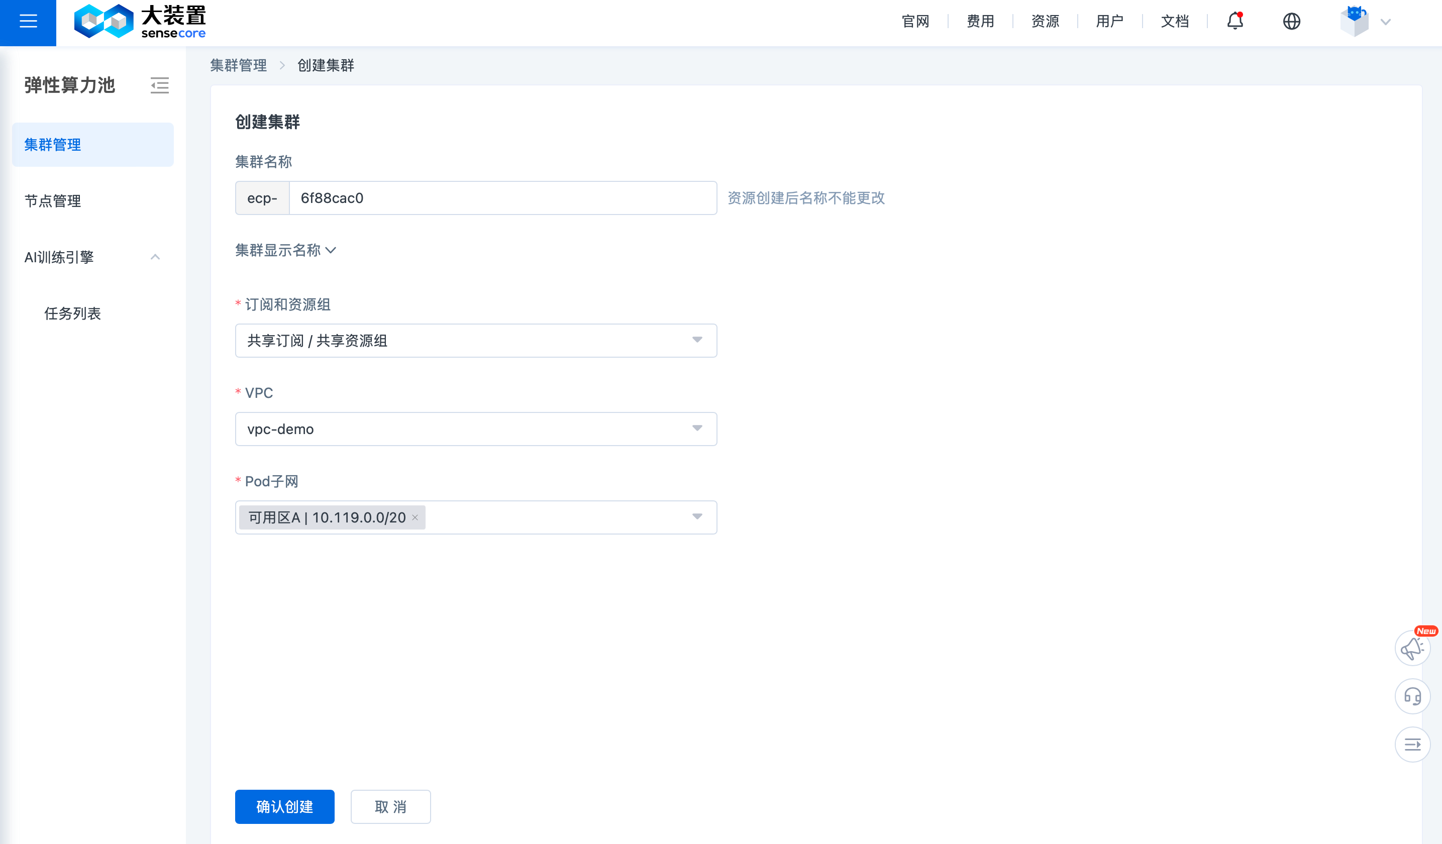Open the hamburger main menu
1442x844 pixels.
28,22
